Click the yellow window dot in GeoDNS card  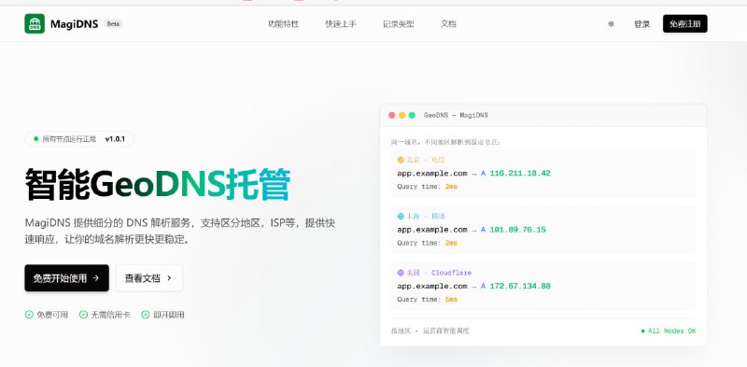click(402, 116)
